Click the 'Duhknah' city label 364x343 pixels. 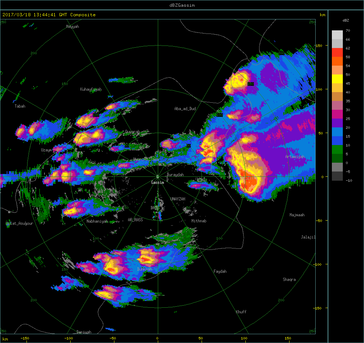point(145,269)
